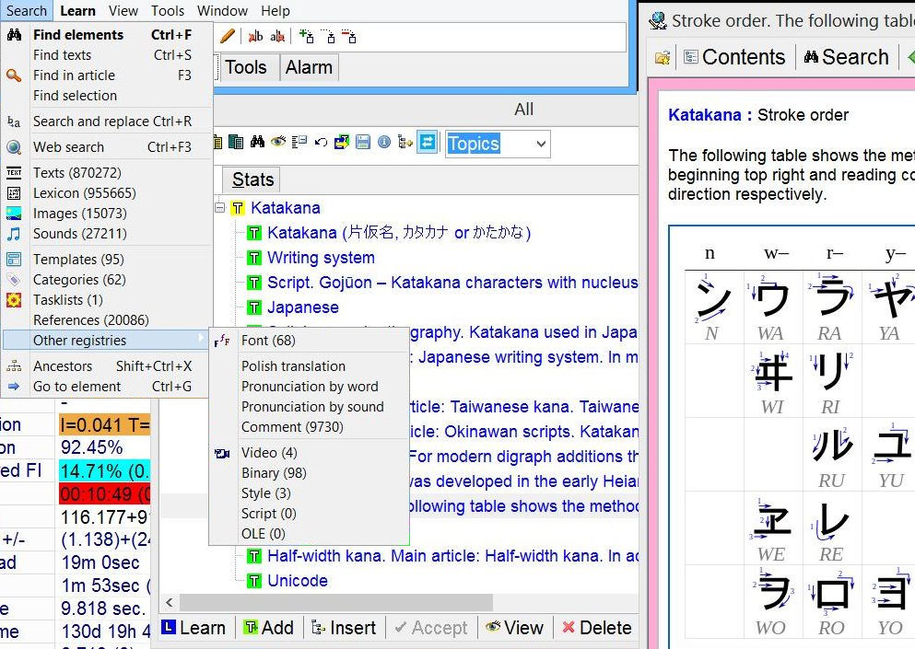
Task: Switch to the Stats tab
Action: (x=252, y=179)
